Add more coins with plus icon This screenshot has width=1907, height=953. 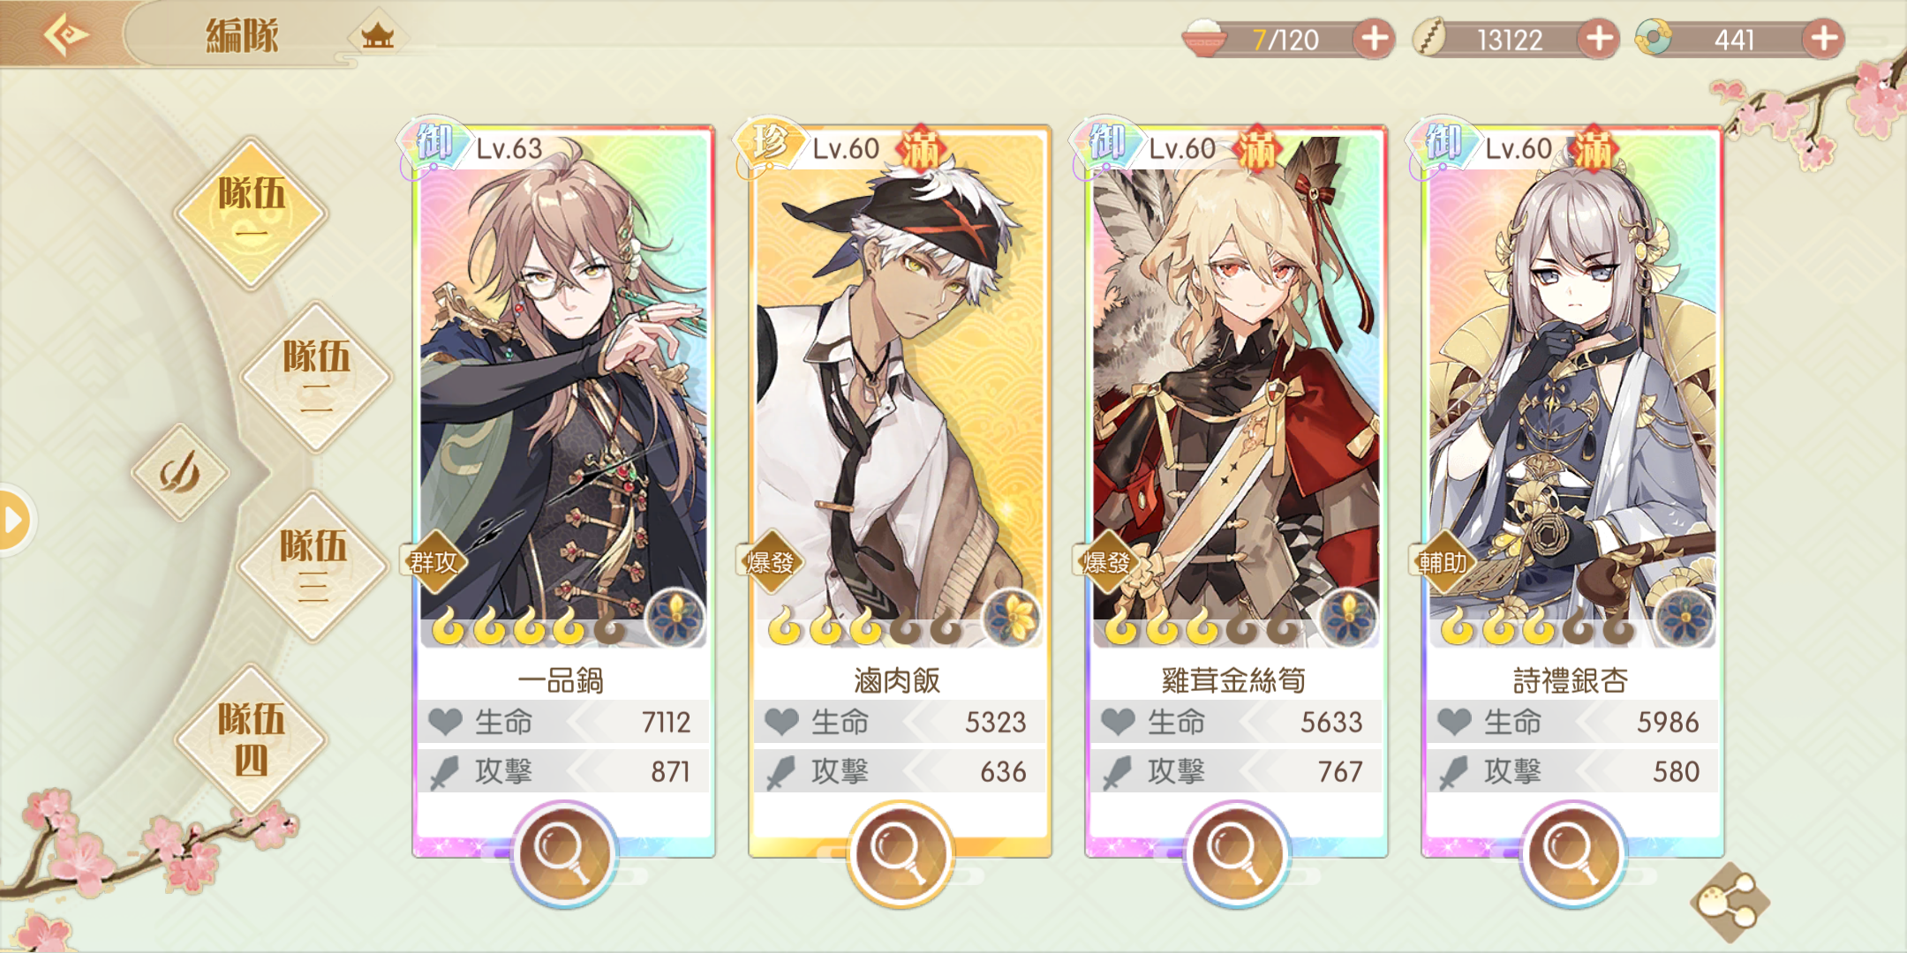coord(1599,39)
